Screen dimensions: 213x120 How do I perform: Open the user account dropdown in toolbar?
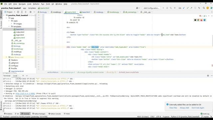[138, 8]
